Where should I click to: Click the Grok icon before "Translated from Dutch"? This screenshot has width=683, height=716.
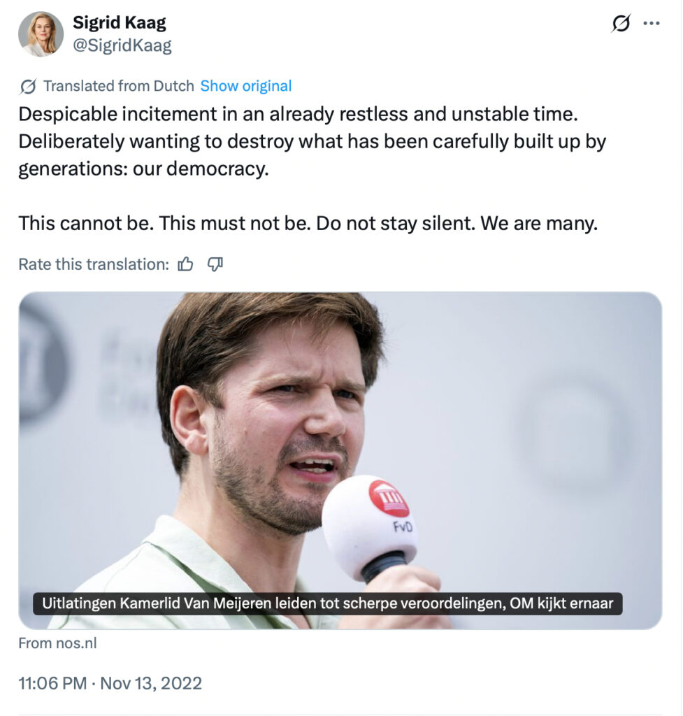pos(28,87)
